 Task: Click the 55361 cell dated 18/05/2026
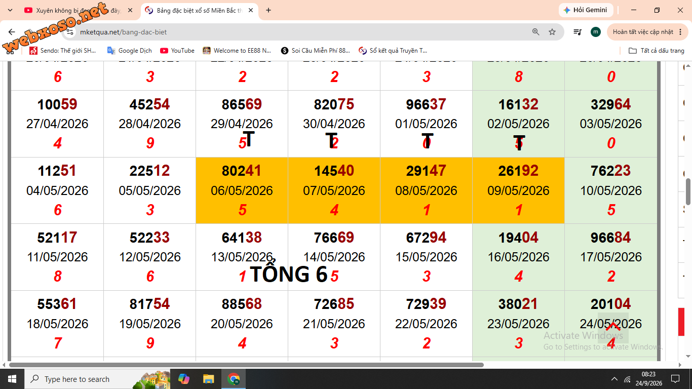click(57, 324)
